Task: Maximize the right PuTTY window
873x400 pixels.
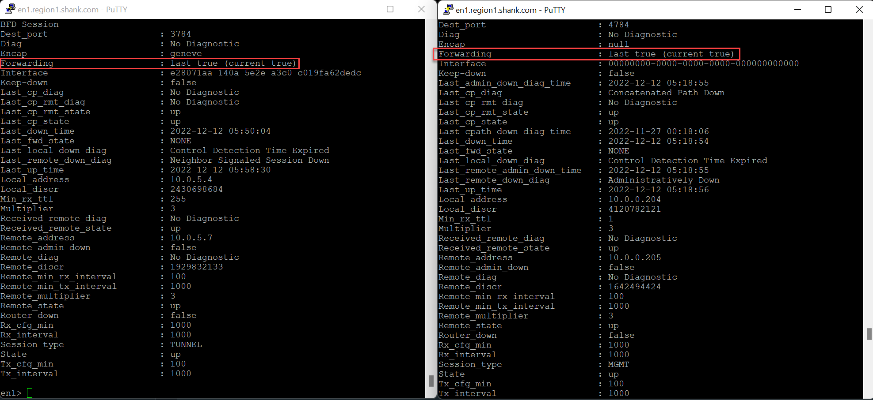Action: [828, 9]
